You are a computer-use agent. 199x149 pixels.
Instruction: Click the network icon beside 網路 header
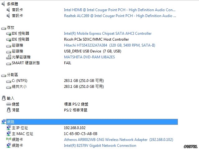pyautogui.click(x=3, y=122)
